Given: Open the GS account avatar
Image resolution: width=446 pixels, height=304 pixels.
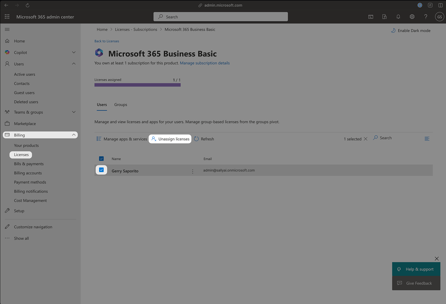Looking at the screenshot, I should [439, 17].
